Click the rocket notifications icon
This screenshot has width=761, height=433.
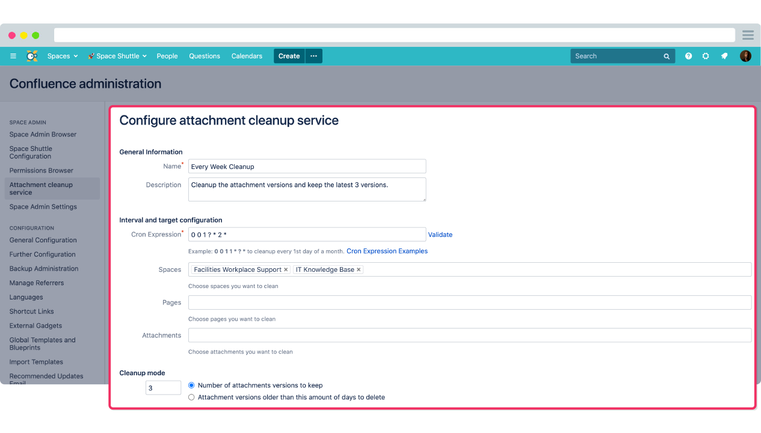coord(724,56)
